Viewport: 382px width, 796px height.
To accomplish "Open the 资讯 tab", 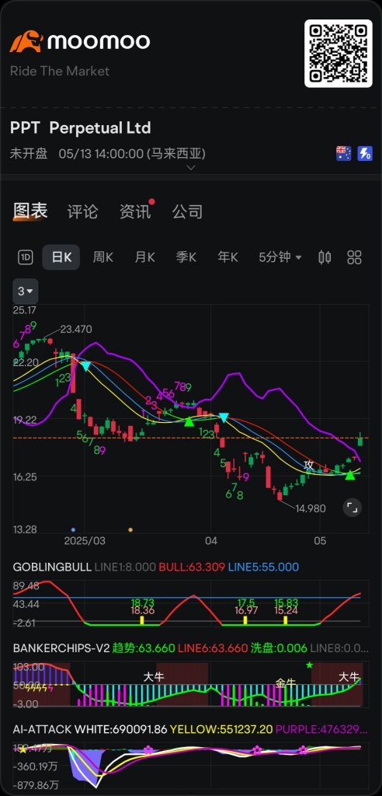I will pyautogui.click(x=135, y=211).
